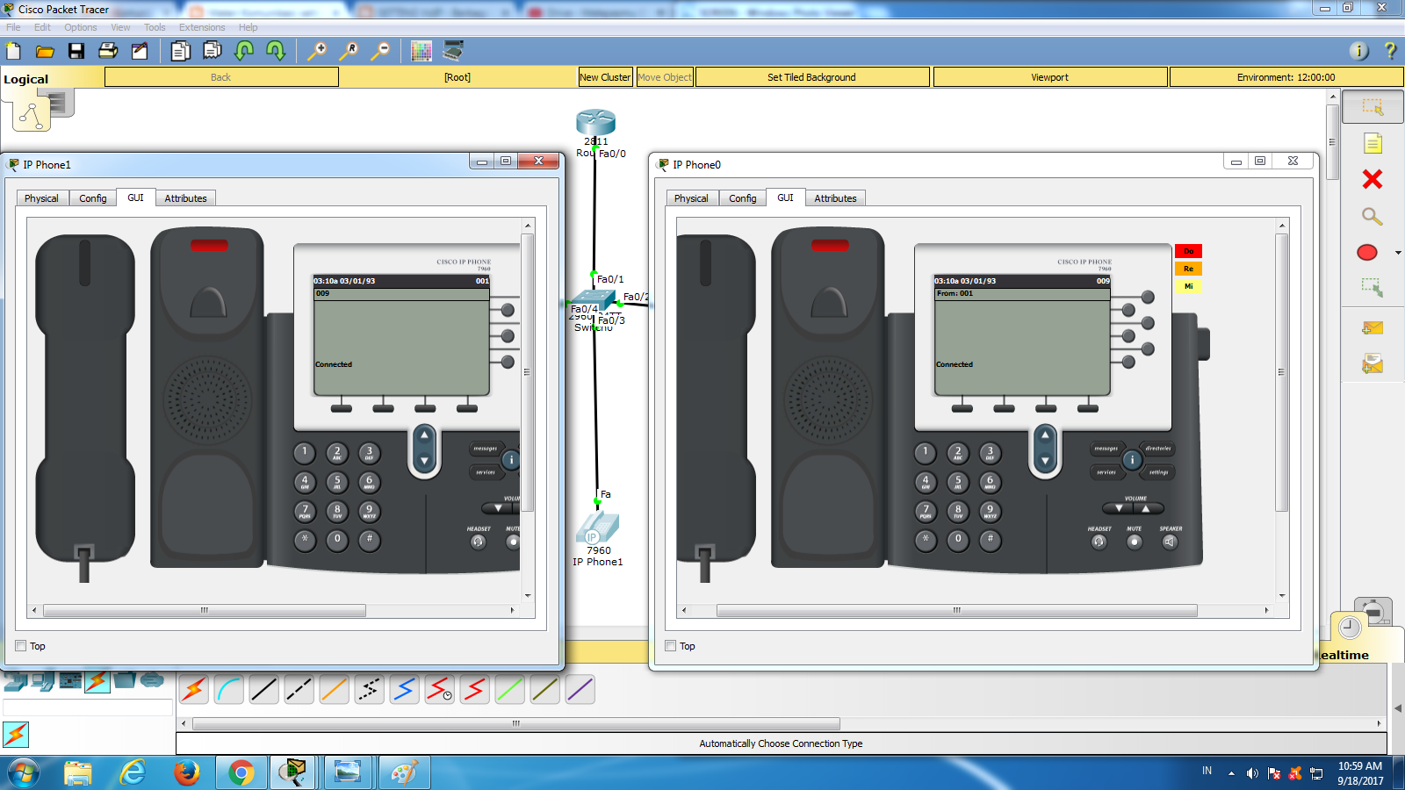The image size is (1405, 790).
Task: Redo the last undone action
Action: pos(276,51)
